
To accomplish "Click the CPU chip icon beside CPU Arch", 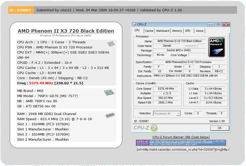I will coord(111,44).
